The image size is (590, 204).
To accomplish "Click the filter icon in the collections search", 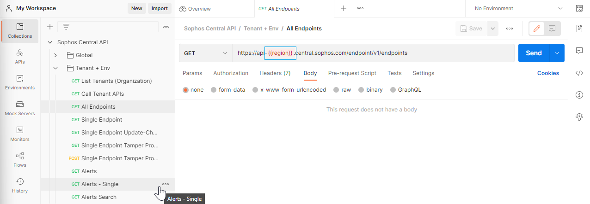I will (x=66, y=27).
